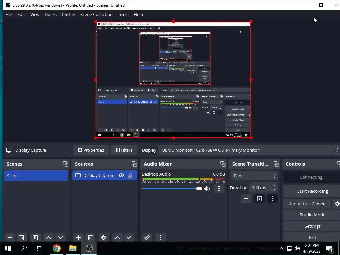Open Windows Start menu
Screen dimensions: 340x255
point(8,248)
